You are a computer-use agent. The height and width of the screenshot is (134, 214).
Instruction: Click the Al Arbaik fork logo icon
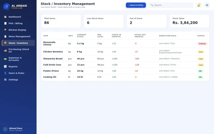click(7, 7)
